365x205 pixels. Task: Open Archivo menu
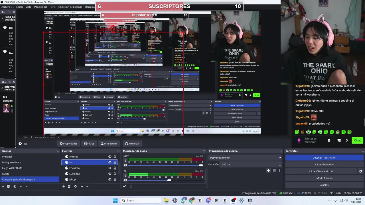click(7, 7)
